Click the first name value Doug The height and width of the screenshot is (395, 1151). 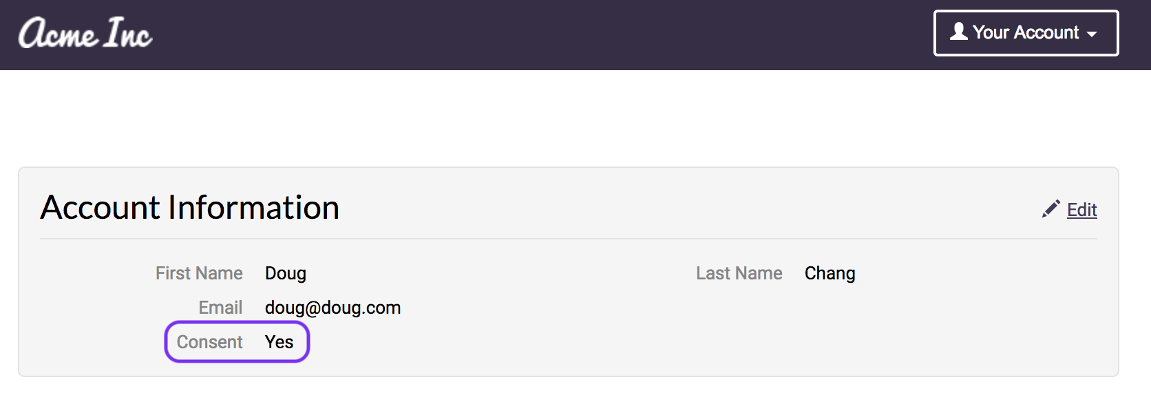286,273
